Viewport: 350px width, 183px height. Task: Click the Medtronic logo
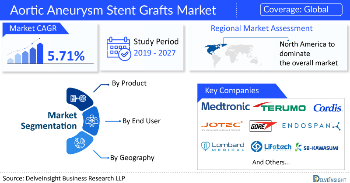click(x=225, y=106)
